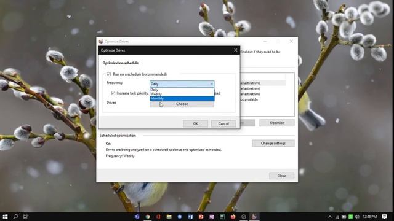Launch Microsoft Teams from the taskbar
The height and width of the screenshot is (221, 394).
tap(137, 217)
